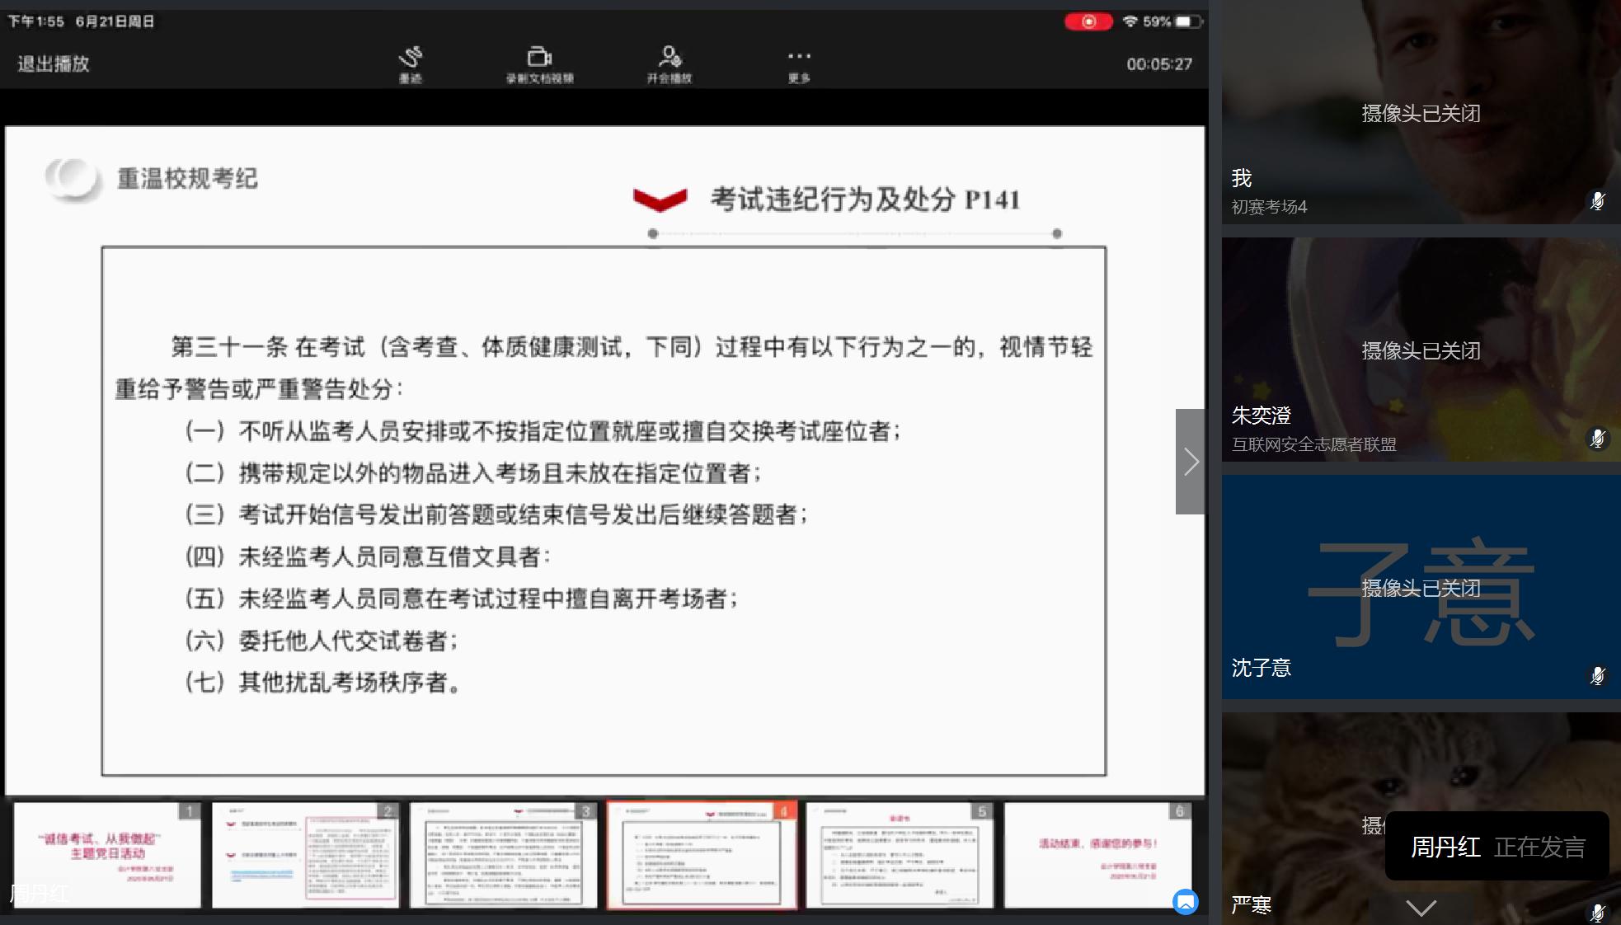This screenshot has height=925, width=1621.
Task: Select 沈子意's participant video tile
Action: click(1420, 587)
